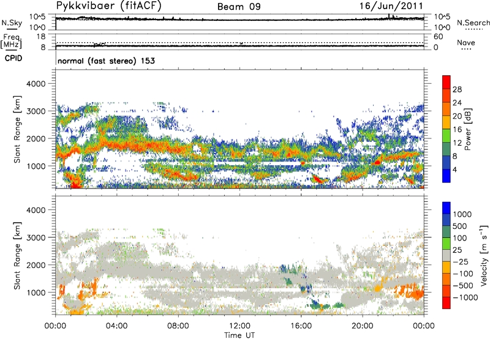This screenshot has width=490, height=339.
Task: Click the CPID label
Action: (x=13, y=58)
